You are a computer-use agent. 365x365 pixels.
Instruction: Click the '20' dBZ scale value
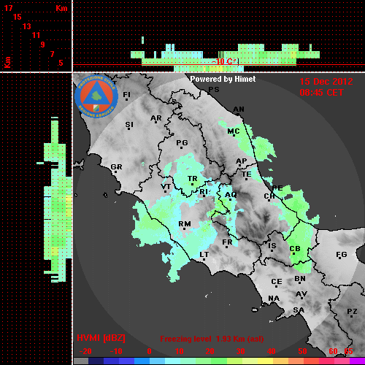pos(210,351)
